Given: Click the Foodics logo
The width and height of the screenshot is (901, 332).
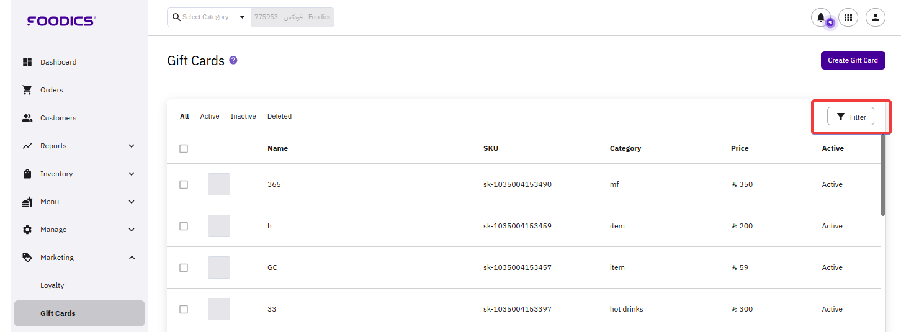Looking at the screenshot, I should click(61, 21).
